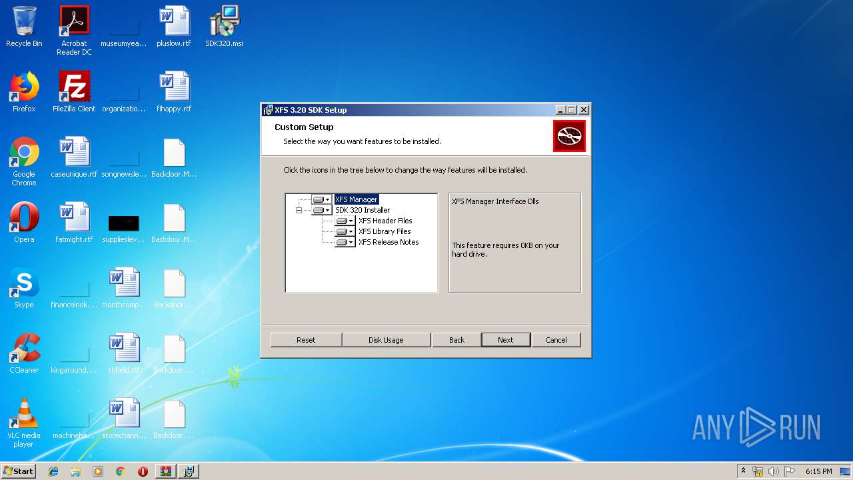Open the Action Center flag icon
This screenshot has width=853, height=480.
(x=790, y=471)
